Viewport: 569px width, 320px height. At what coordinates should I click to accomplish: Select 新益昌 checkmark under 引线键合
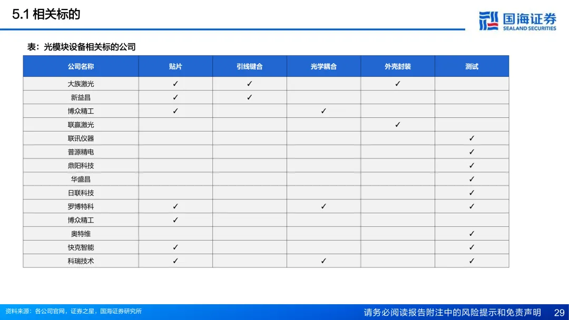click(249, 97)
